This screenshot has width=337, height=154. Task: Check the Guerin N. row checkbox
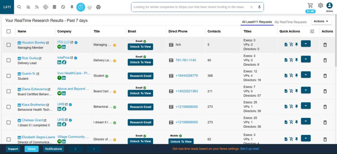coord(9,76)
